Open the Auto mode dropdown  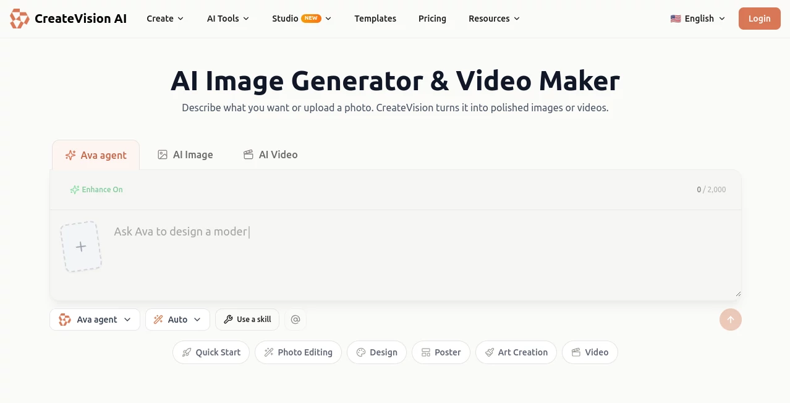[x=177, y=320]
